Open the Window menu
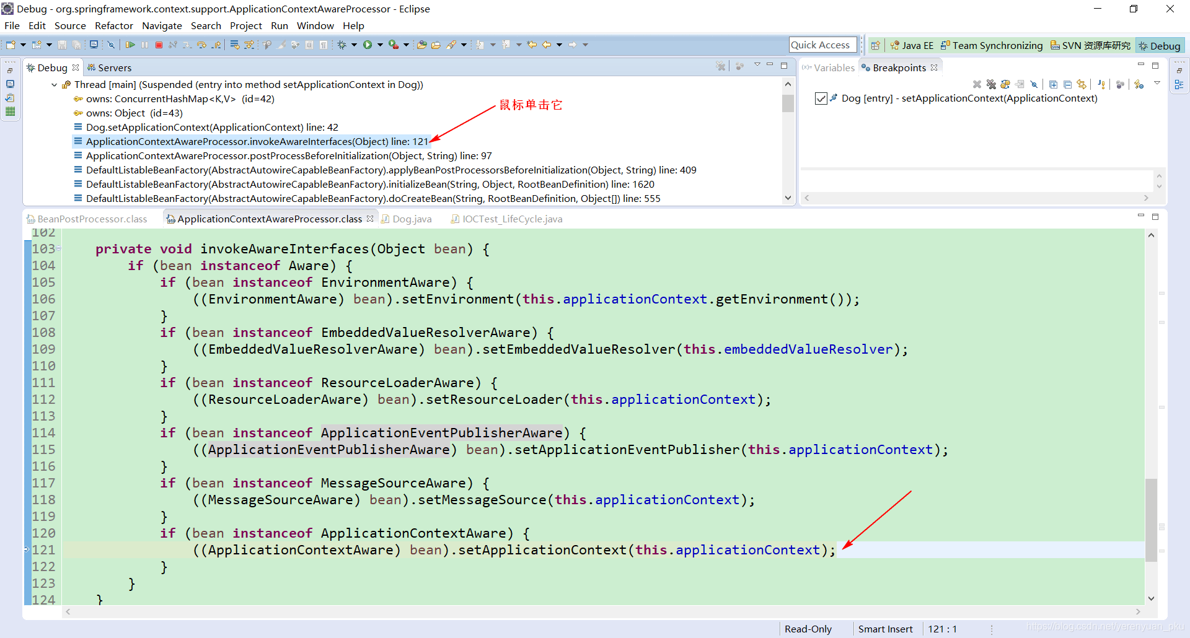The width and height of the screenshot is (1190, 638). point(315,25)
